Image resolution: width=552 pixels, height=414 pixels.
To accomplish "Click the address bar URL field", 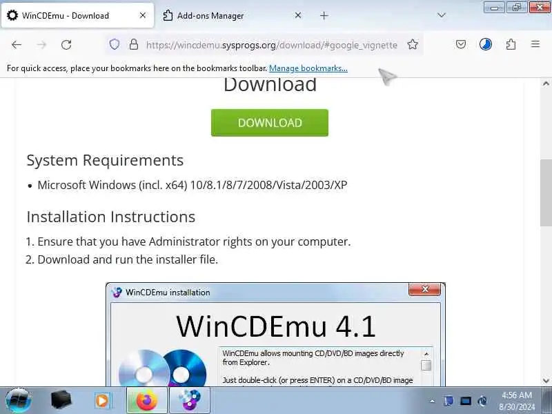I will [x=271, y=45].
